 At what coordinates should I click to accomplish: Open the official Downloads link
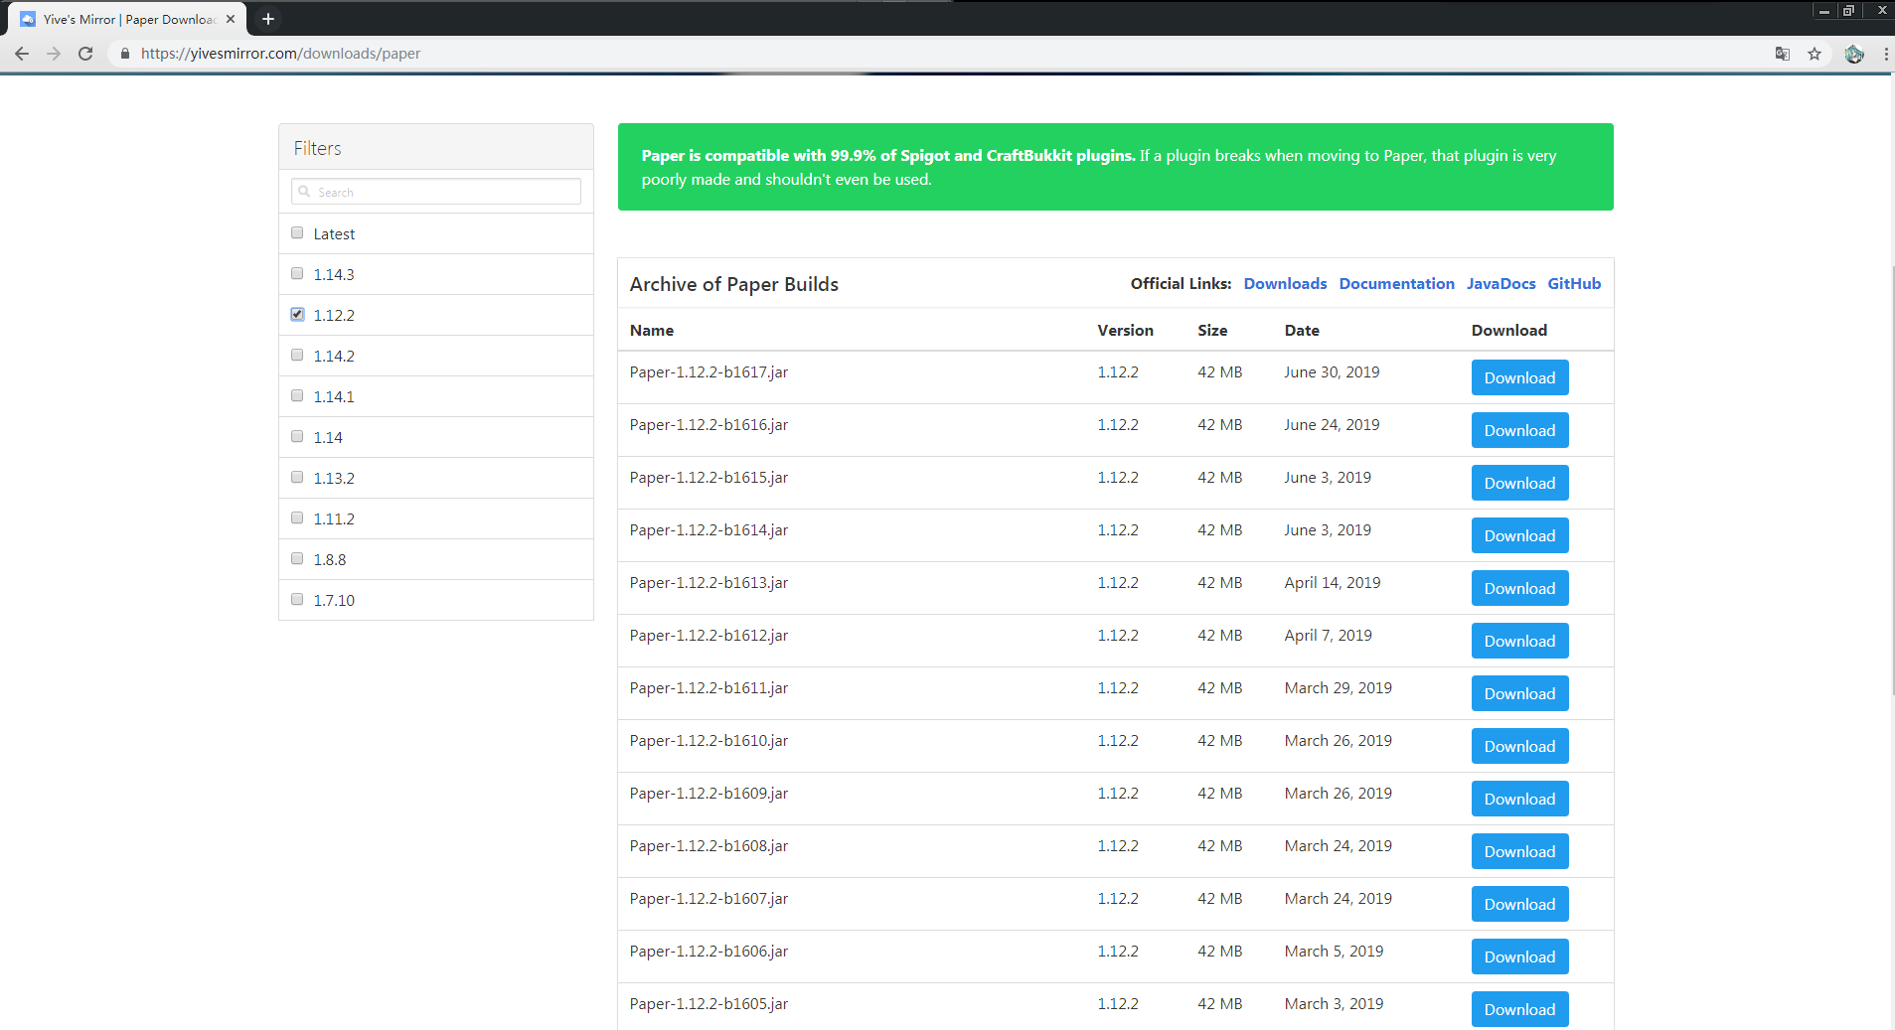1285,284
